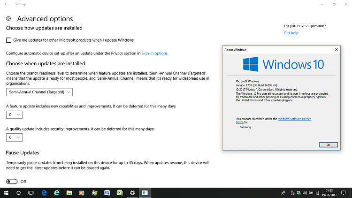Open Task View from the taskbar
This screenshot has height=198, width=352.
click(31, 193)
